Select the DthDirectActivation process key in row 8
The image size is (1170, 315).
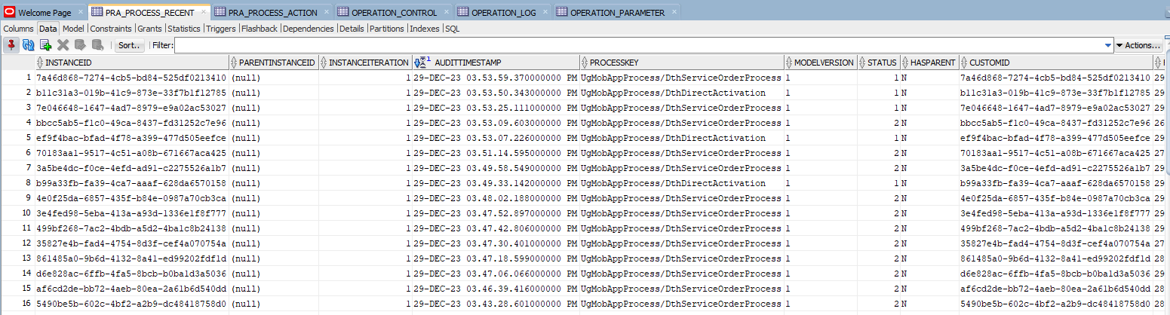point(681,183)
